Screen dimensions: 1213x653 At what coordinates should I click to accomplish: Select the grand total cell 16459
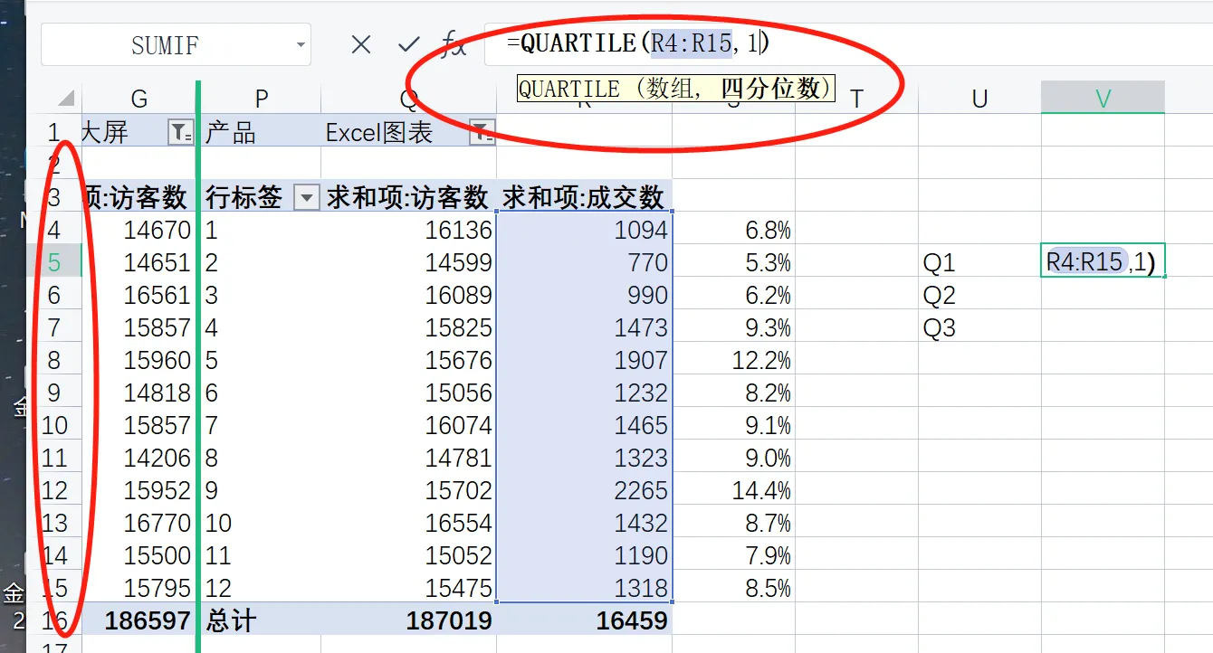(585, 620)
